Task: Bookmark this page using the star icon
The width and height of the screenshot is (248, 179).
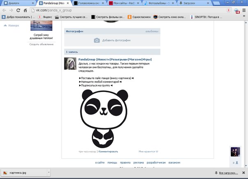Action: pos(227,10)
